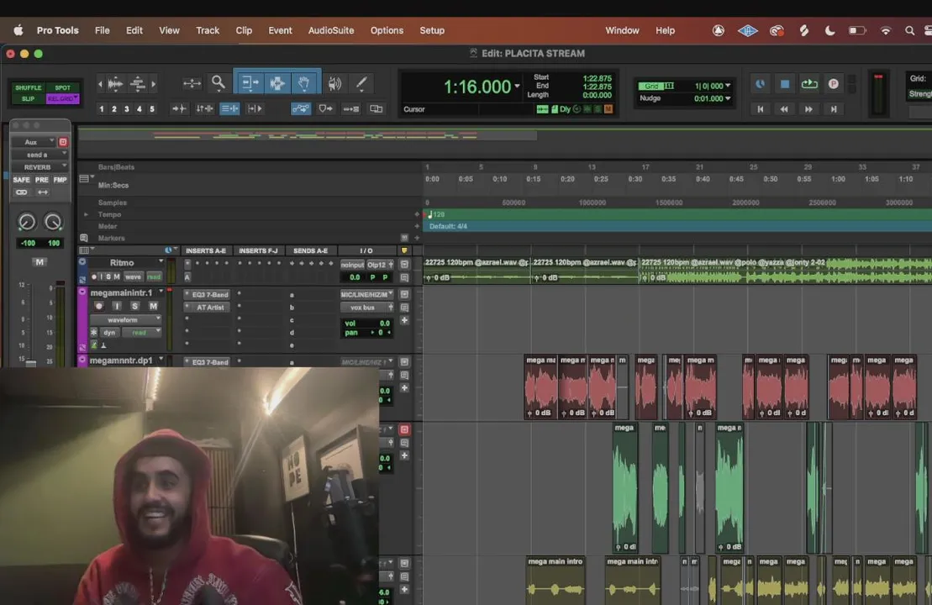Toggle input monitoring on megamainintr.1
932x605 pixels.
pyautogui.click(x=117, y=306)
